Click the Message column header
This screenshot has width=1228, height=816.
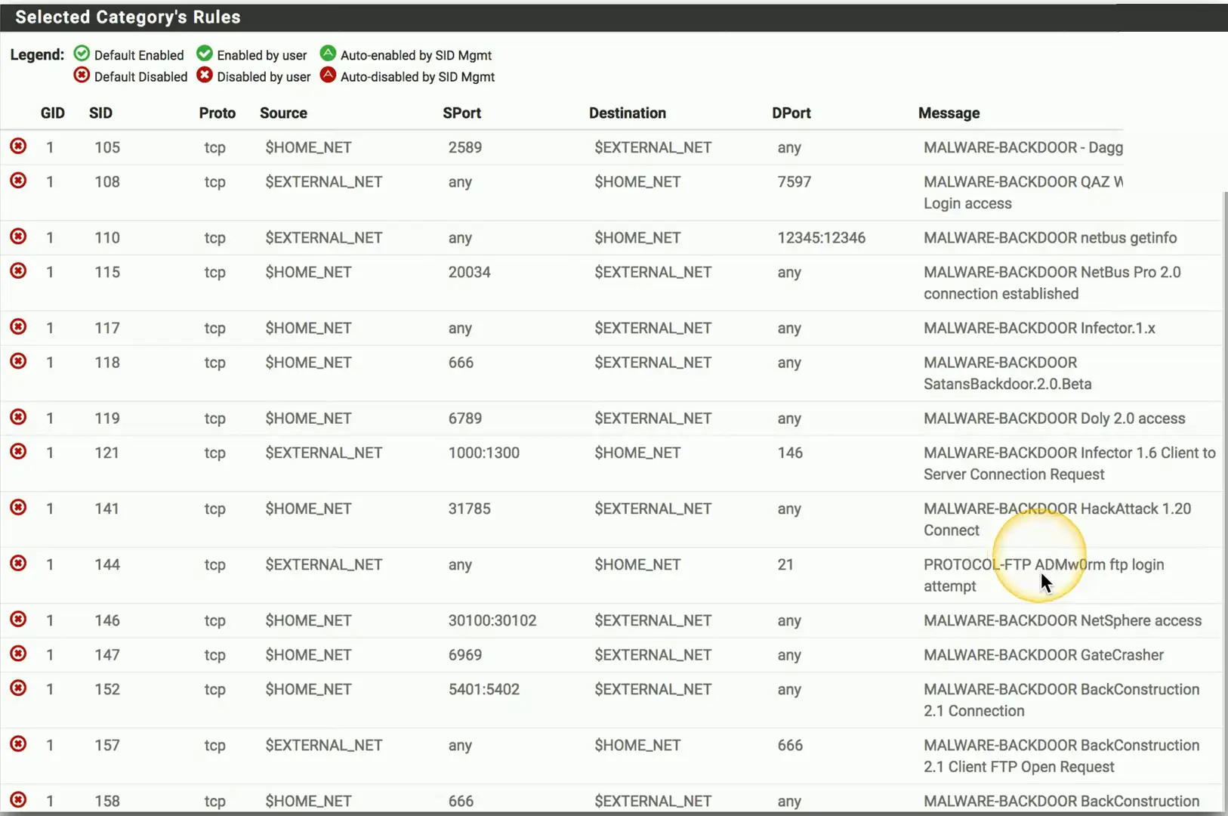(x=949, y=113)
